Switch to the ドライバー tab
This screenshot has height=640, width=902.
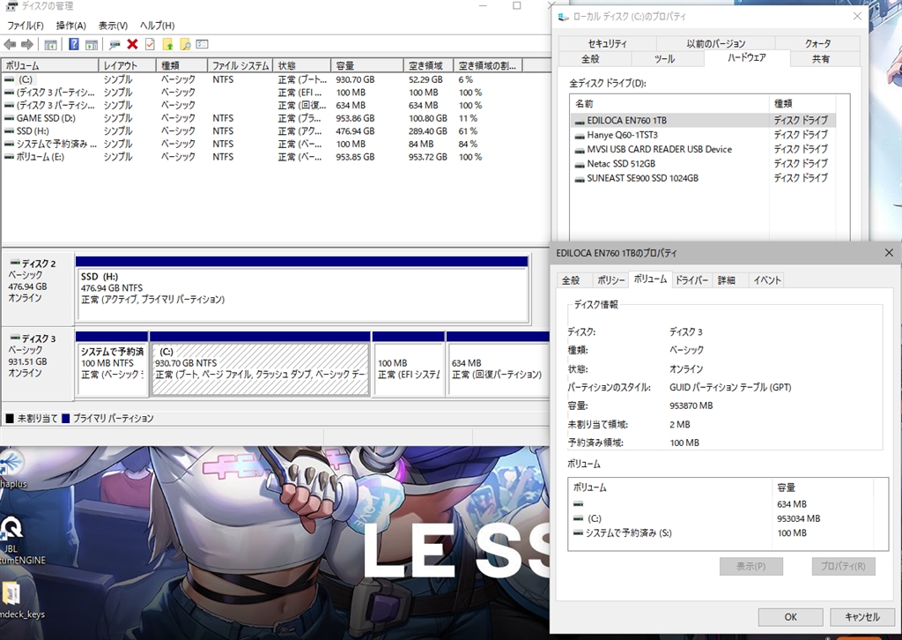[691, 280]
